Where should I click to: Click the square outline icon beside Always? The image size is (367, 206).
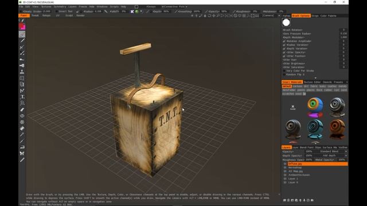[136, 7]
